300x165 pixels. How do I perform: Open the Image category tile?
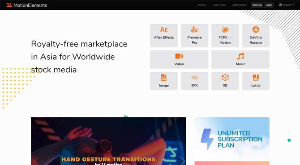(164, 81)
